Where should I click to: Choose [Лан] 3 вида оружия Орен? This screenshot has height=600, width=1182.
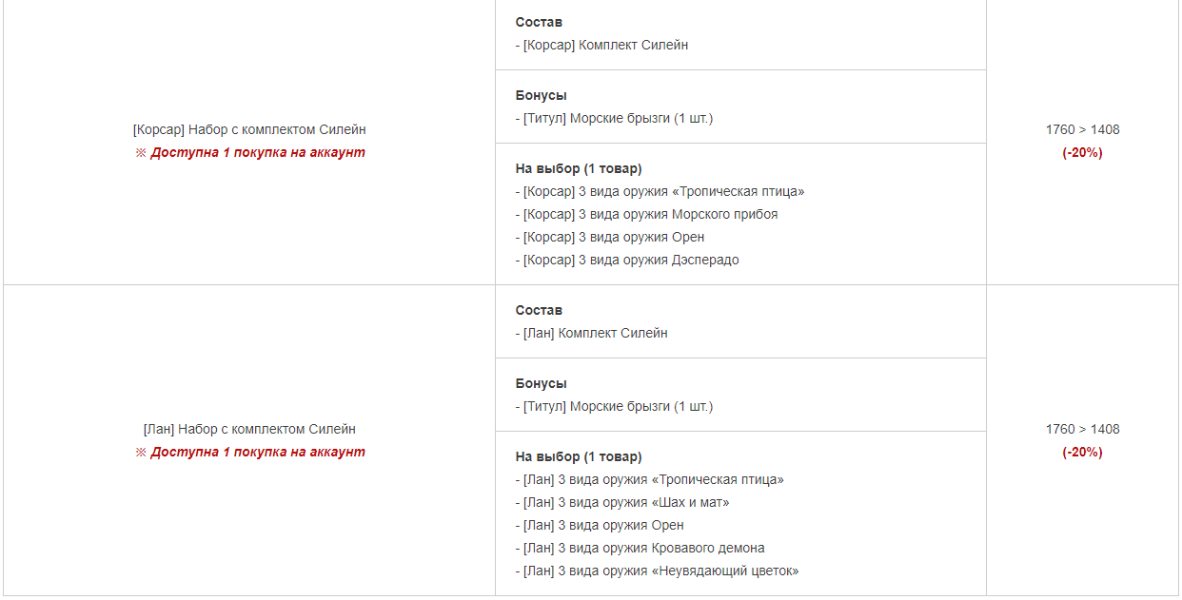point(600,525)
